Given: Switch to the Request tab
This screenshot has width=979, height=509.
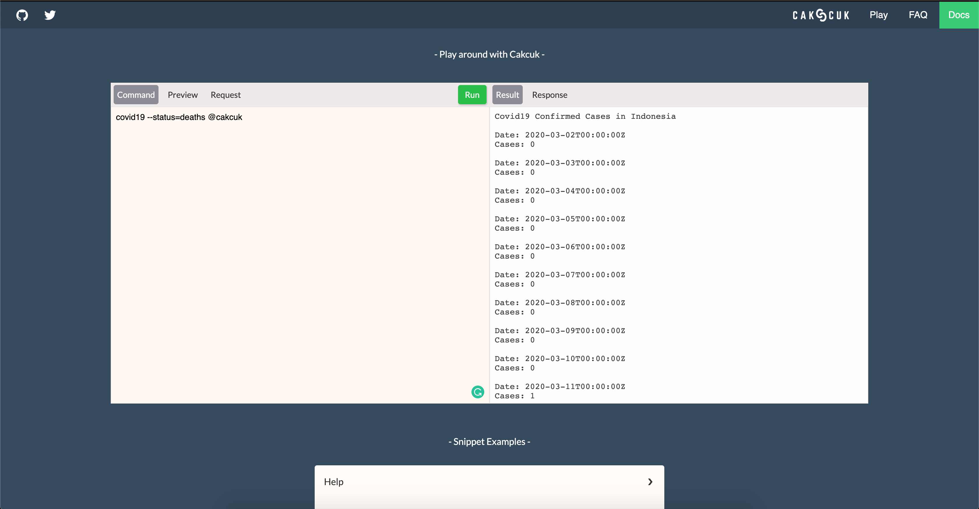Looking at the screenshot, I should [226, 95].
